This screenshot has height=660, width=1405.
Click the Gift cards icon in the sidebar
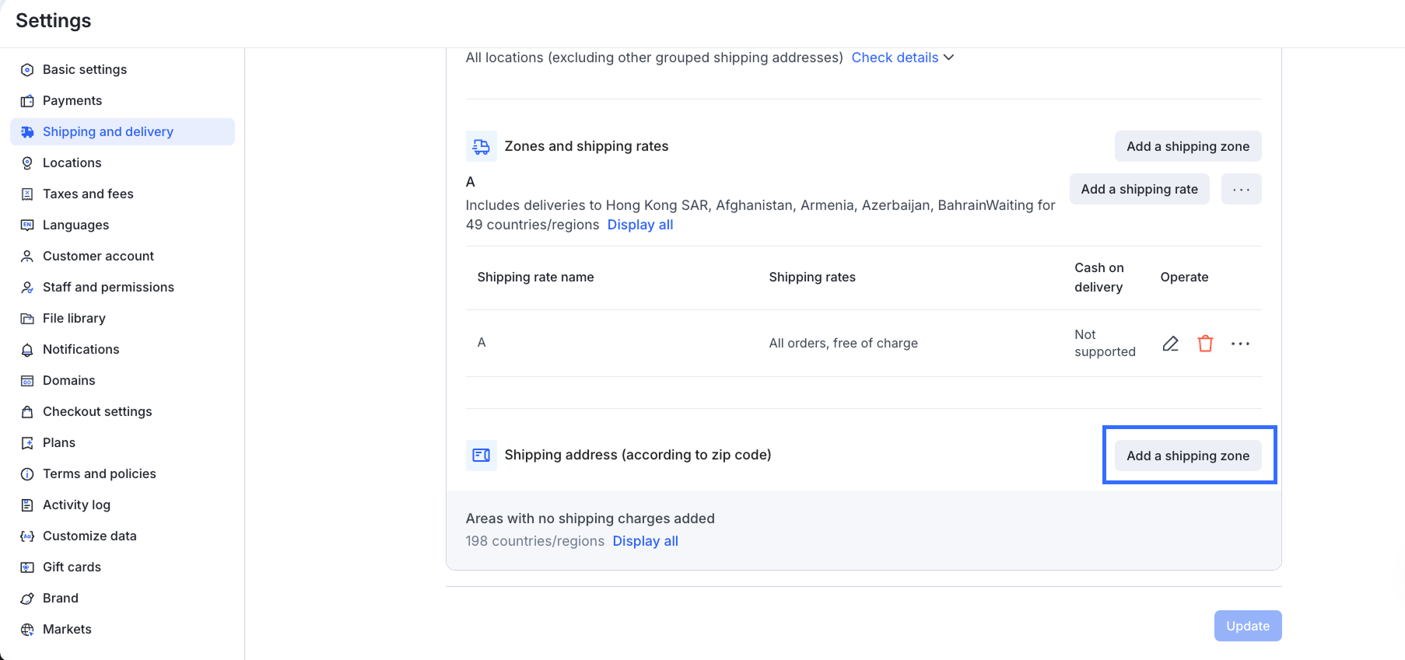point(27,567)
